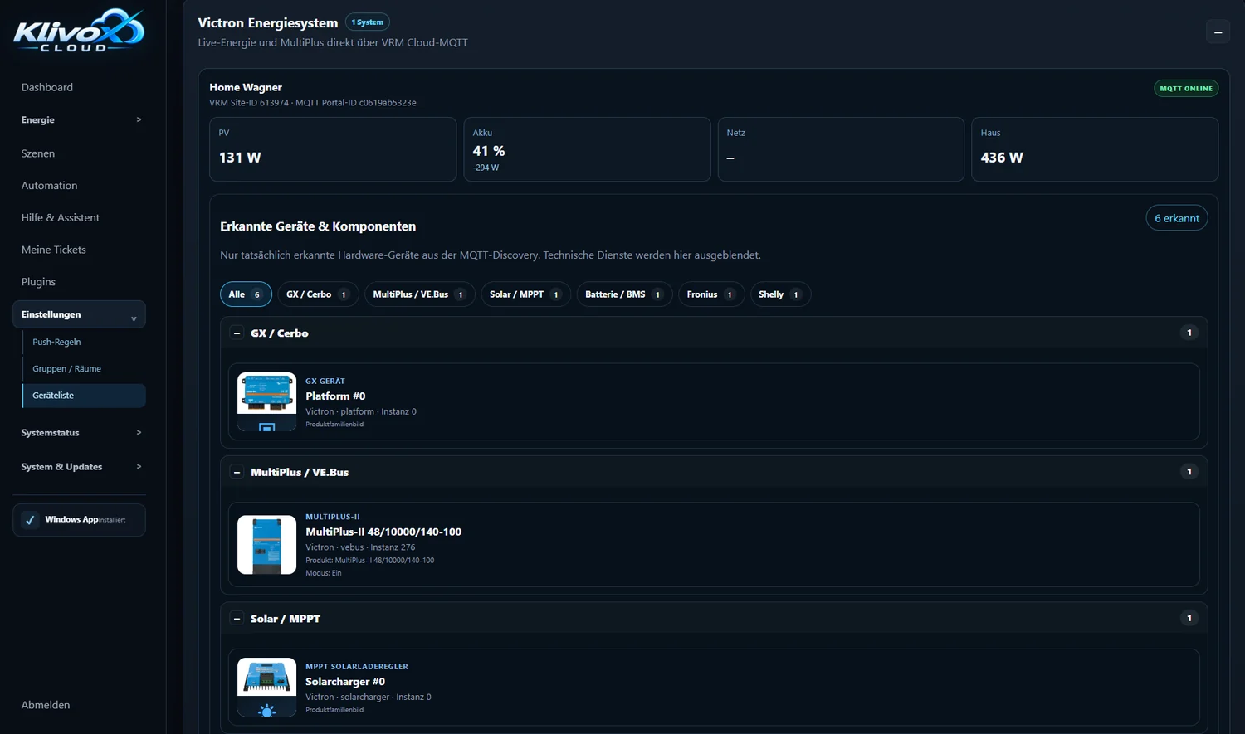Select the Fronius filter chip
Viewport: 1245px width, 734px height.
pos(711,294)
